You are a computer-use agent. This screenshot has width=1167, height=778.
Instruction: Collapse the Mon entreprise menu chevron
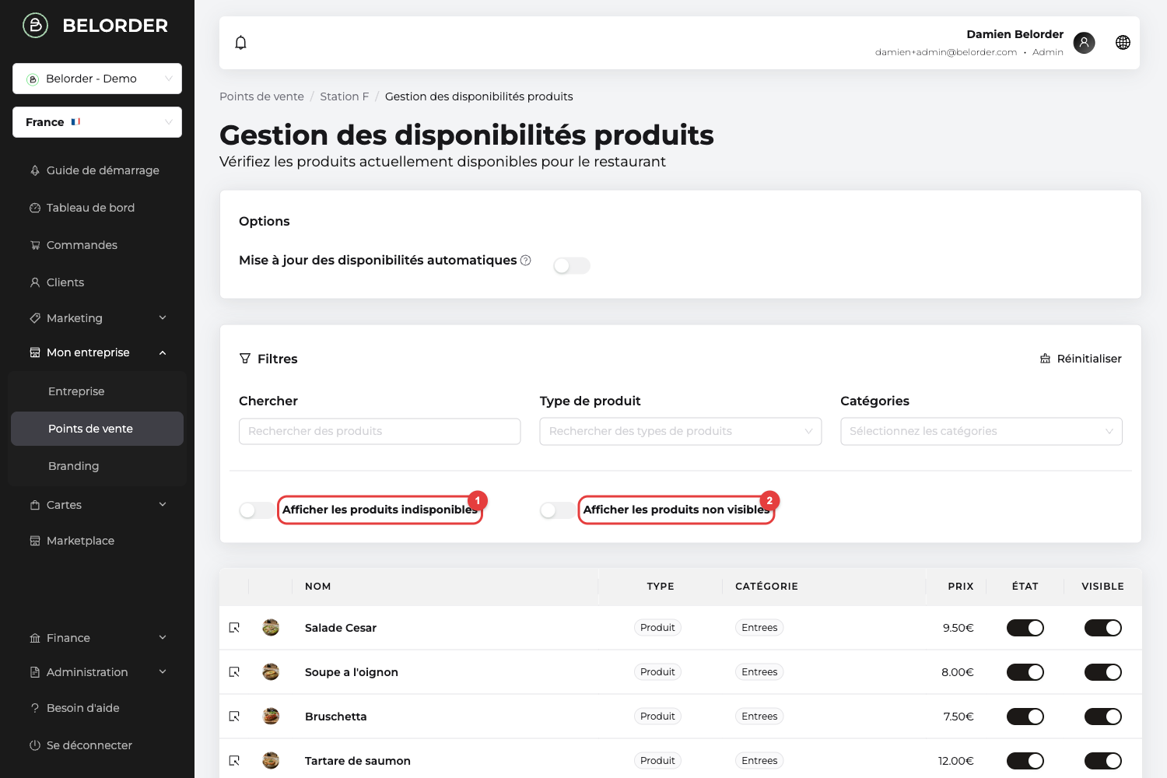[x=163, y=352]
